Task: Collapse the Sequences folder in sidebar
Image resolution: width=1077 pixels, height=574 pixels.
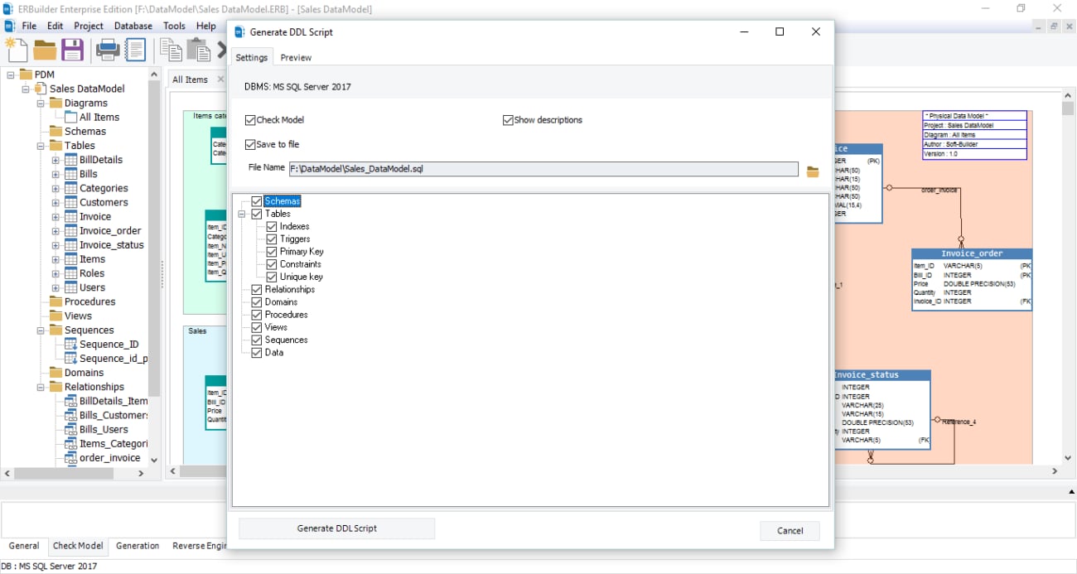Action: (41, 330)
